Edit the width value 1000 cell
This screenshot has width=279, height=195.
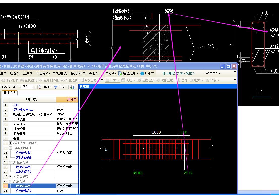[67, 110]
